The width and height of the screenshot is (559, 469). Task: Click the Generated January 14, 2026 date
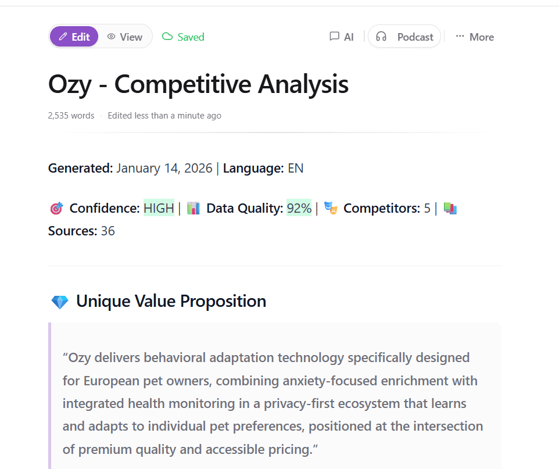point(164,169)
